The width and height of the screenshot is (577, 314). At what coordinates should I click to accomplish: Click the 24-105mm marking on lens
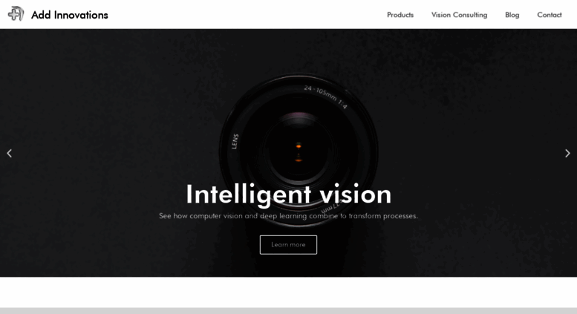pos(325,97)
